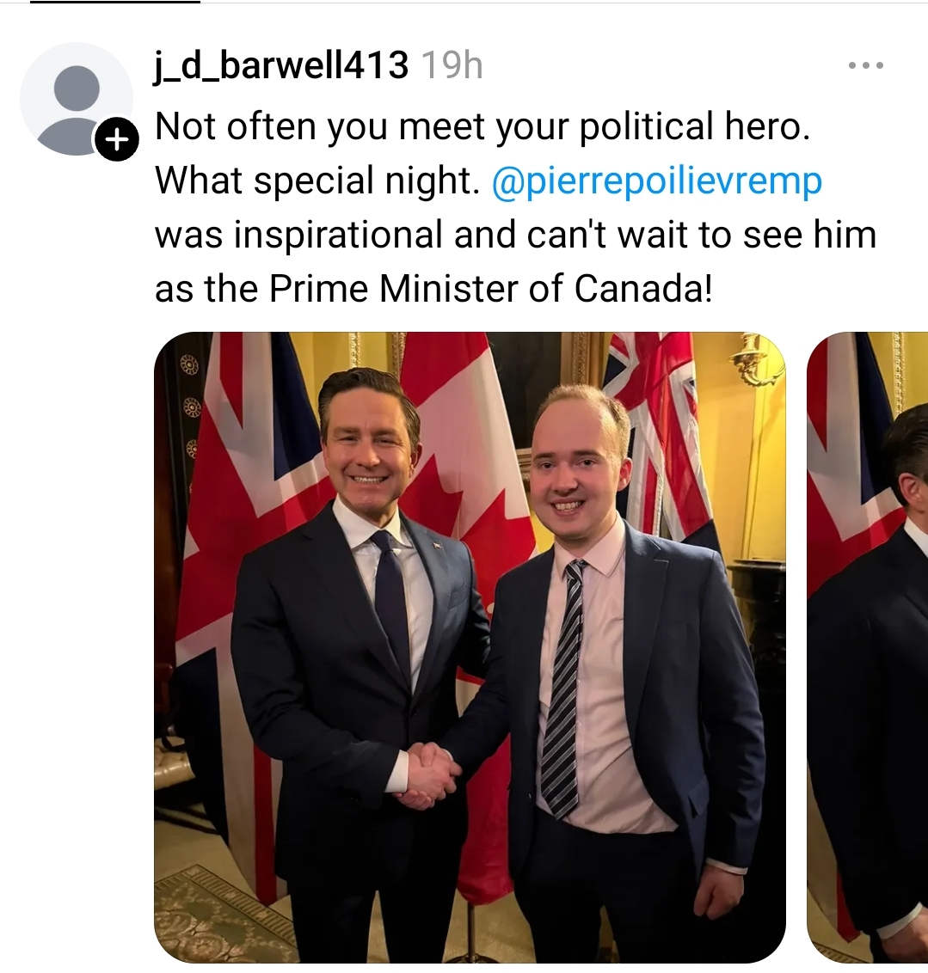Click the "was inspirational" line of post

point(516,236)
